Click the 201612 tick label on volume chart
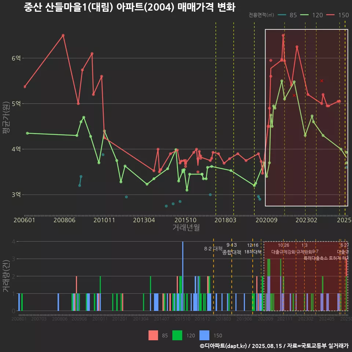The height and width of the screenshot is (352, 352). coord(202,319)
